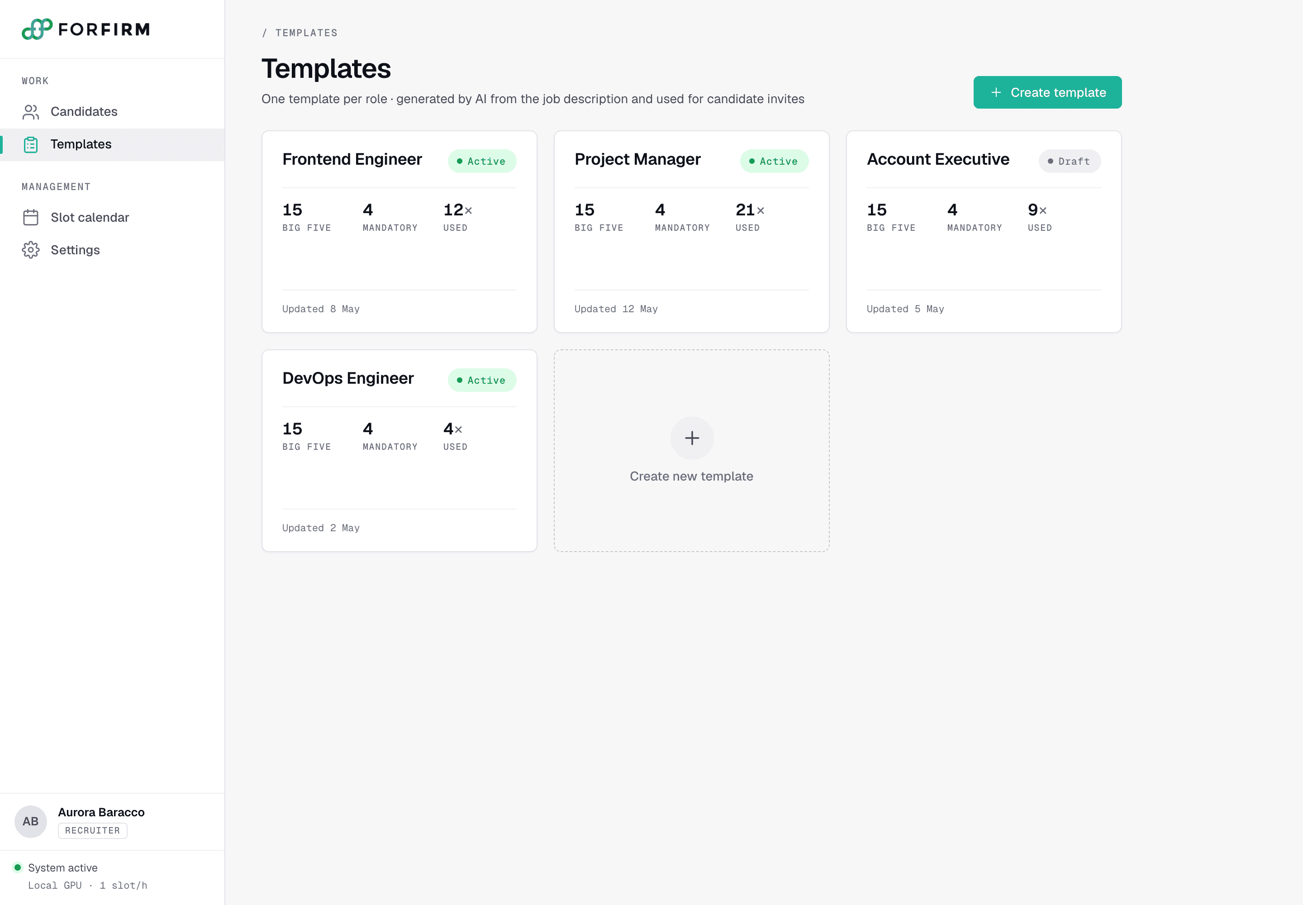Click the Candidates people icon

point(31,112)
